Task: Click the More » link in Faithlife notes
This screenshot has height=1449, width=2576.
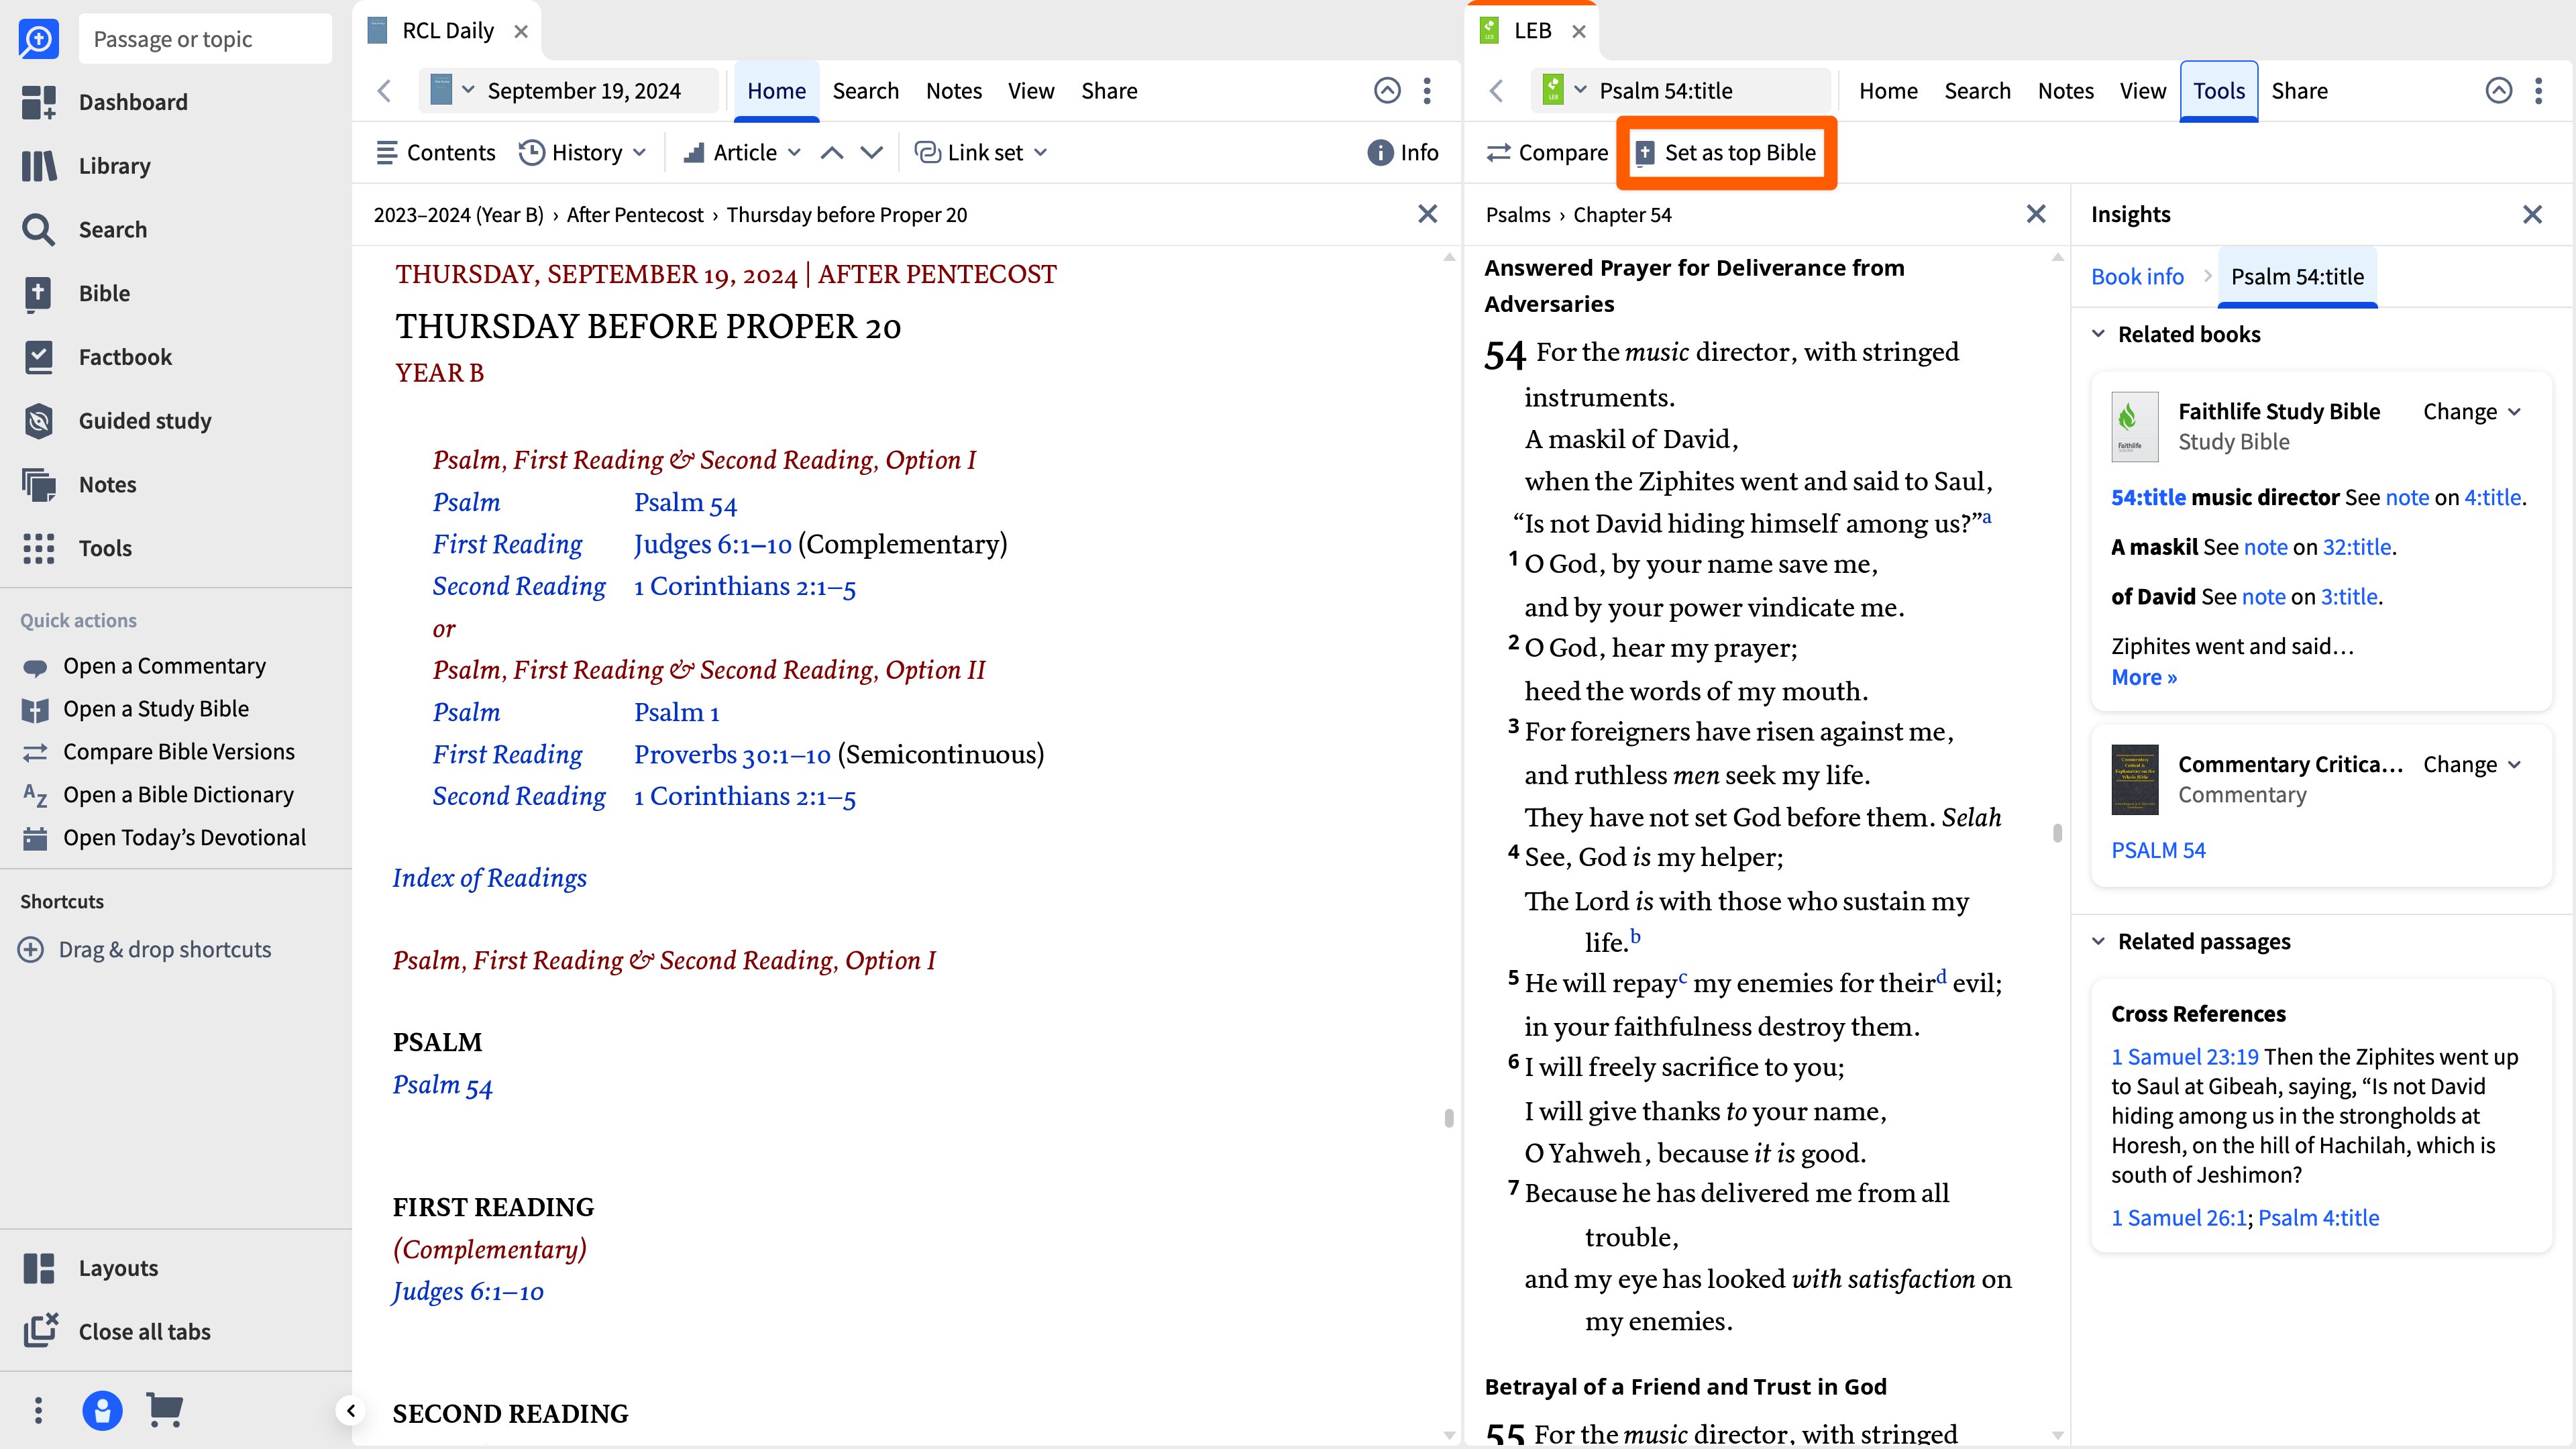Action: (x=2144, y=678)
